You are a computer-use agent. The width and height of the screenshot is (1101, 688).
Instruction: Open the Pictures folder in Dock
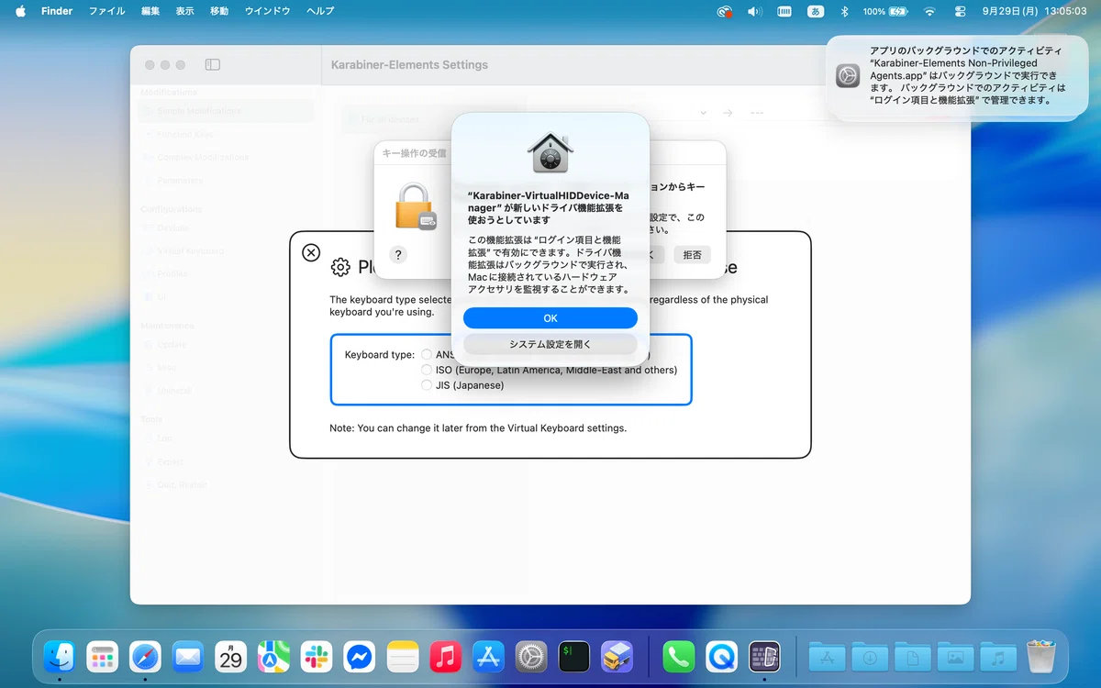tap(955, 656)
